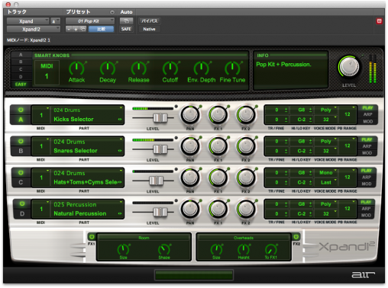This screenshot has height=288, width=388.
Task: Enable PLAY mode for part A
Action: tap(367, 107)
